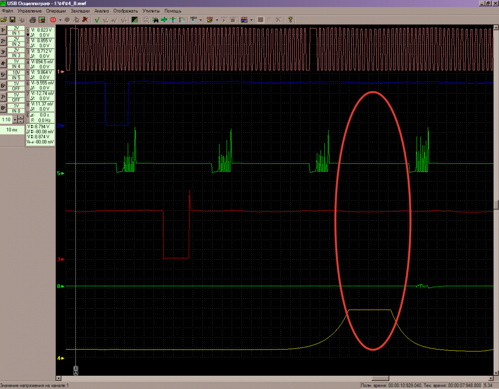The width and height of the screenshot is (499, 389).
Task: Click channel 1 reading 8.823 V
Action: click(42, 30)
